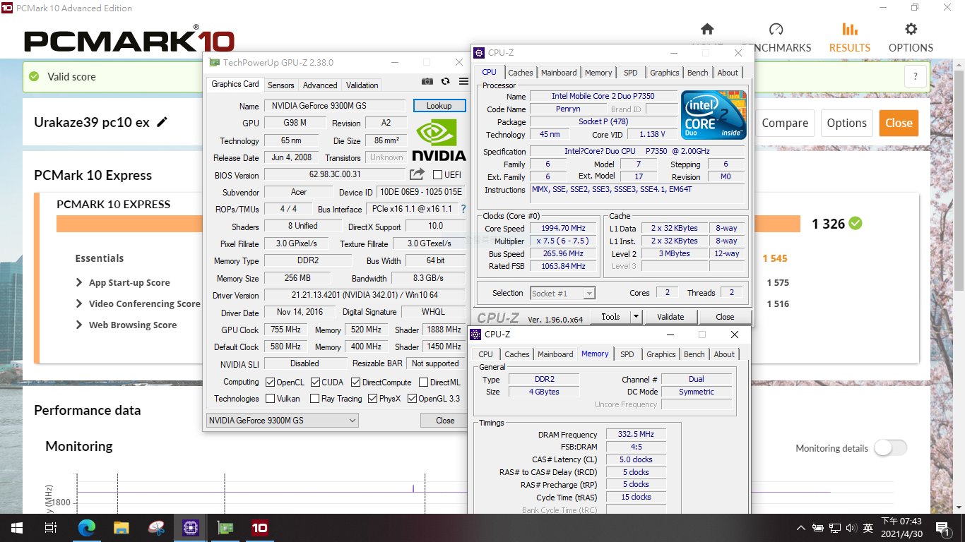Toggle the PhysX checkbox
965x542 pixels.
click(372, 399)
